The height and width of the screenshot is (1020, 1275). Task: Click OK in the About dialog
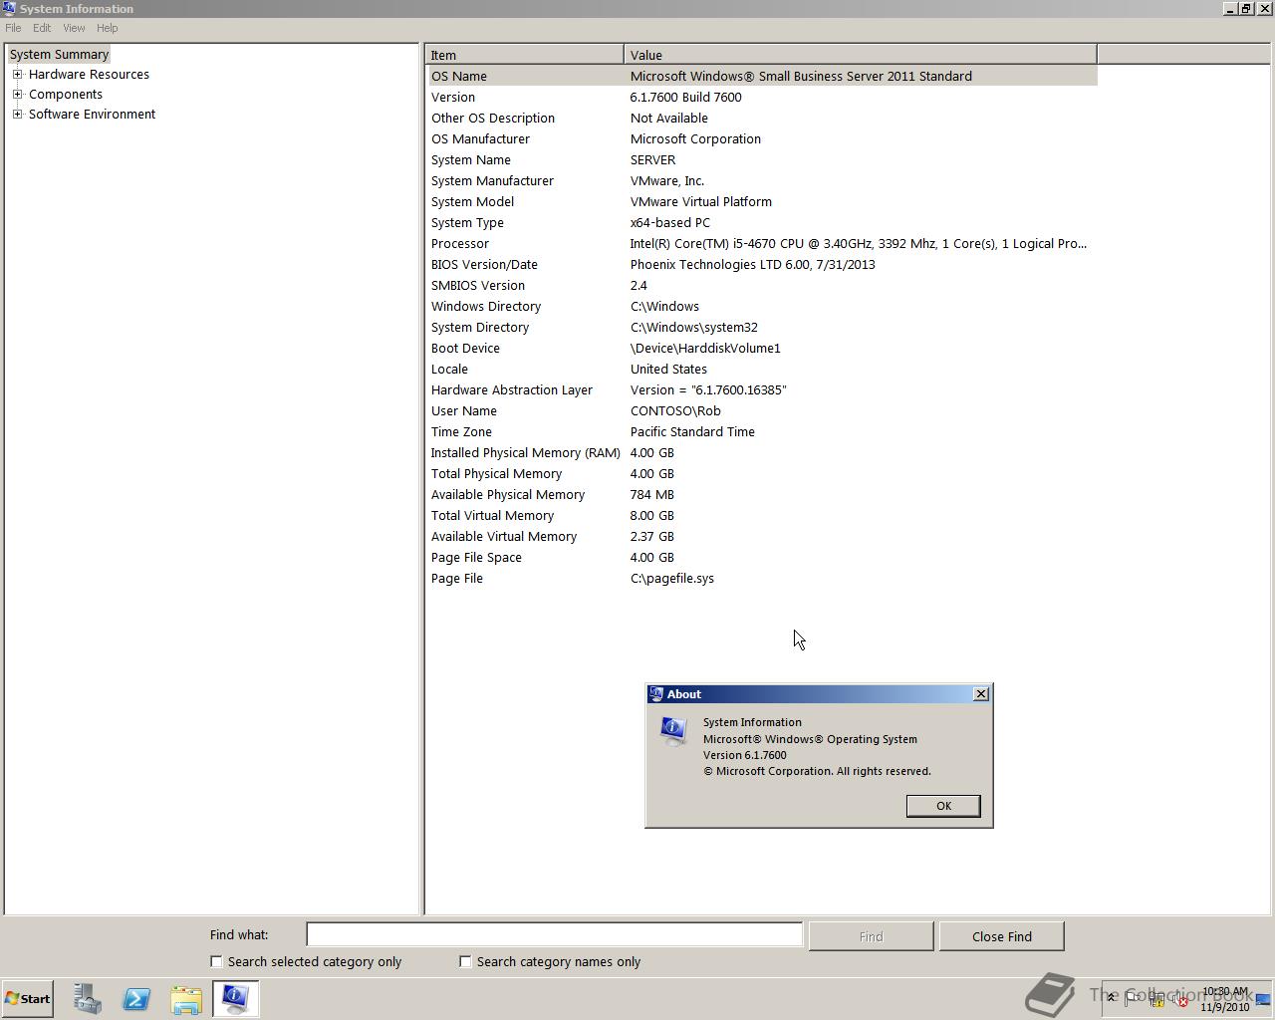point(943,806)
